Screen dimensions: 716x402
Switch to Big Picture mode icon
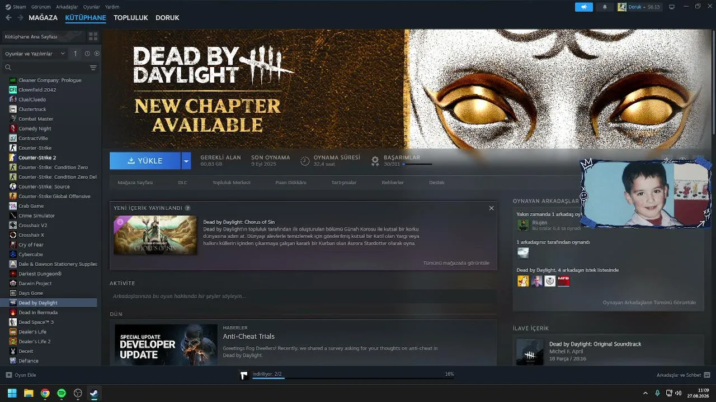pos(672,7)
